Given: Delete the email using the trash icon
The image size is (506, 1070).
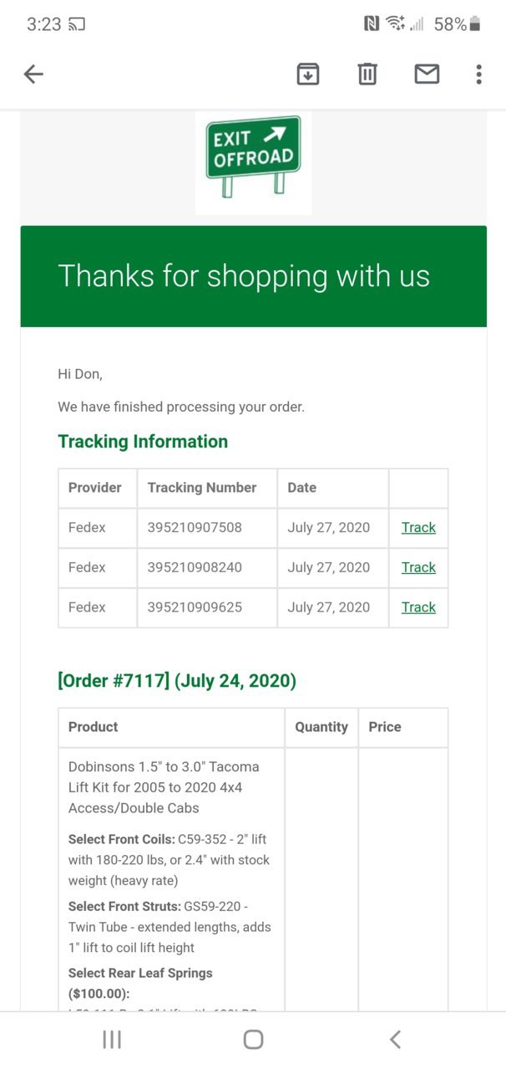Looking at the screenshot, I should point(367,74).
